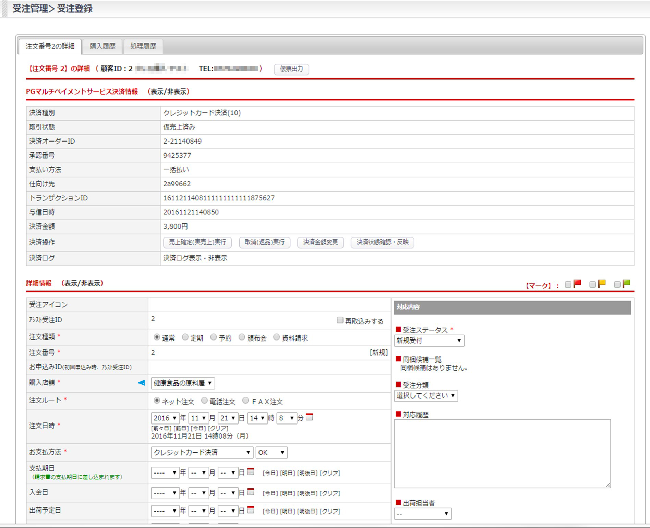Click the blue arrow beside 購入店舗
The image size is (650, 528).
[x=141, y=383]
